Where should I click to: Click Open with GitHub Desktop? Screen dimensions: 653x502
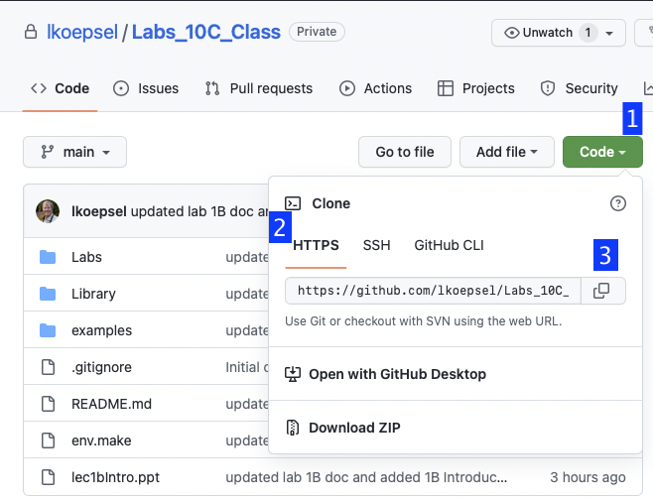(x=397, y=374)
